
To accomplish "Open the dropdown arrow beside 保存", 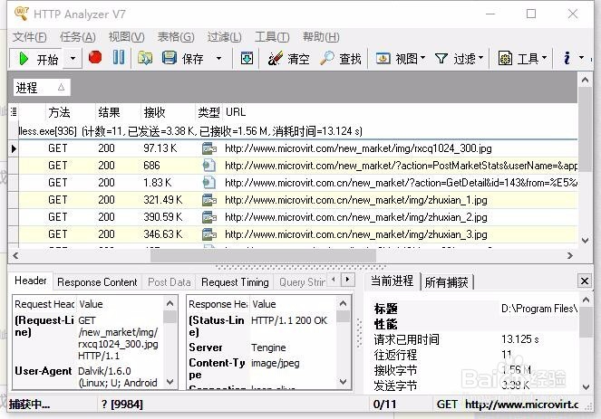I will click(x=218, y=59).
